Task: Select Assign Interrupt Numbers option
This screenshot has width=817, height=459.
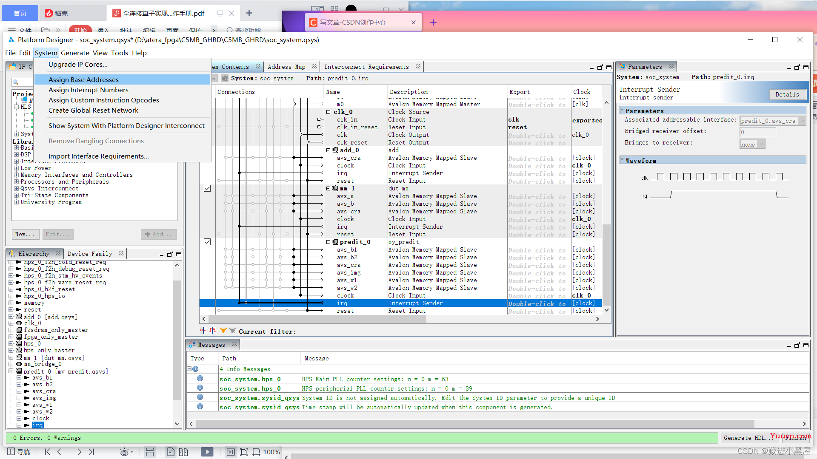Action: (x=88, y=90)
